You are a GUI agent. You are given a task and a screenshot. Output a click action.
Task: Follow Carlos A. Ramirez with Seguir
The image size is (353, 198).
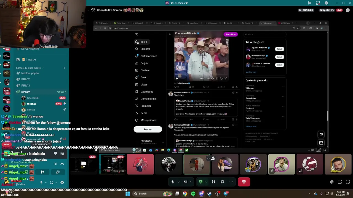pyautogui.click(x=279, y=65)
